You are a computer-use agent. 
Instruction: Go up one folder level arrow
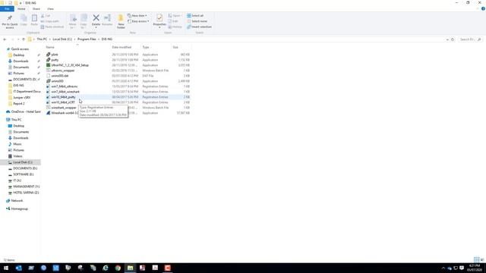pos(24,39)
